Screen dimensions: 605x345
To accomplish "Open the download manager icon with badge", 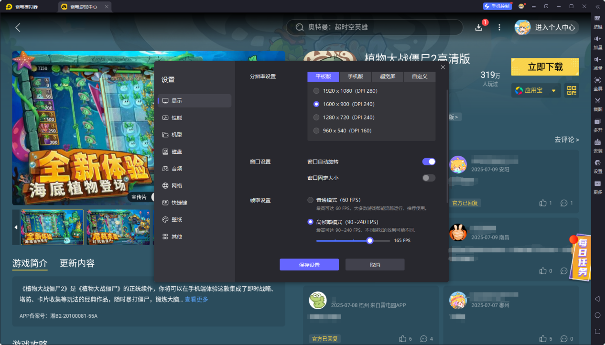I will [x=479, y=27].
